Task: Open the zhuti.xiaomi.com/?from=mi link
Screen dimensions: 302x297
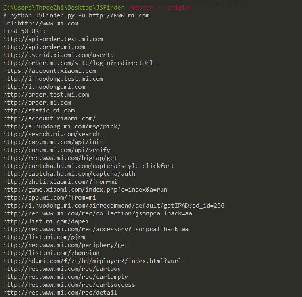Action: (x=60, y=182)
